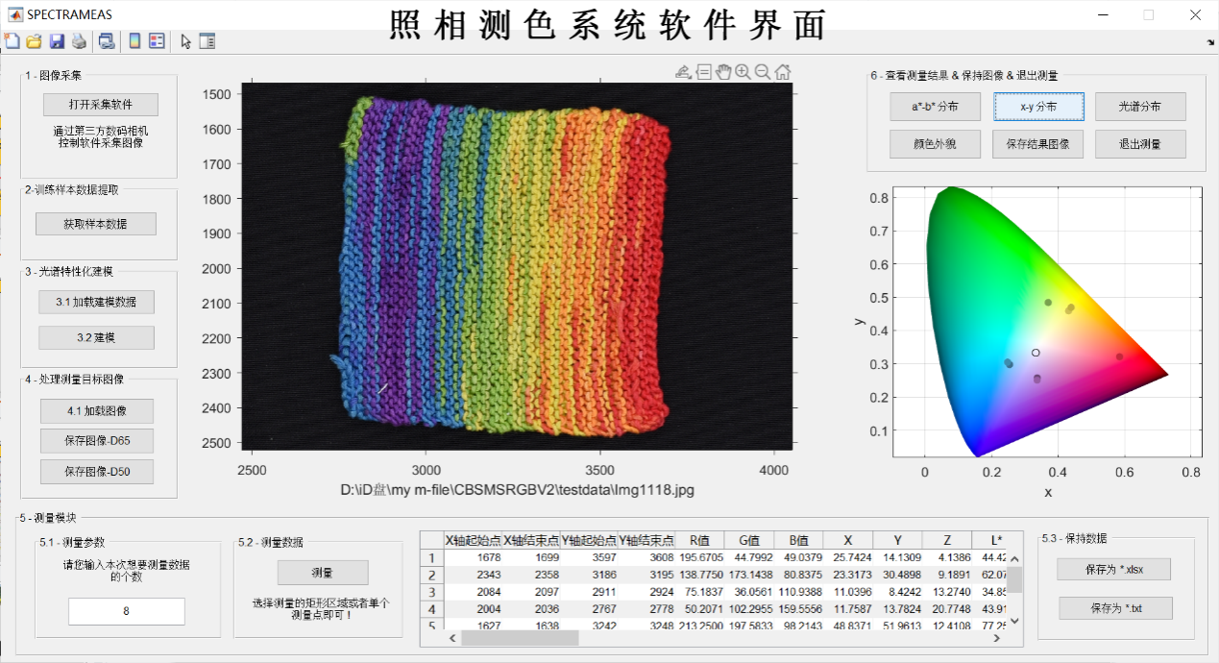Click the X轴结束点 column header
1219x663 pixels.
531,540
